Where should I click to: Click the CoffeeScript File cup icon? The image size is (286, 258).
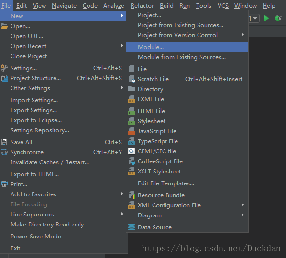point(132,161)
